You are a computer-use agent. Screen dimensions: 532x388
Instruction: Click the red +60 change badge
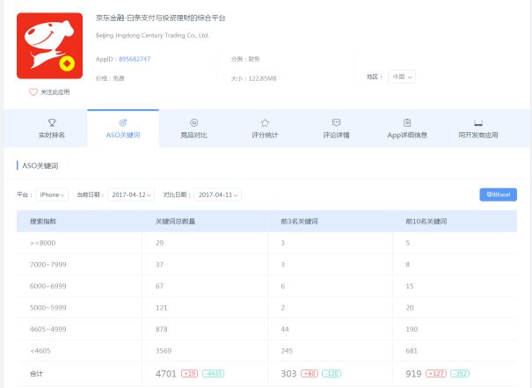(310, 374)
